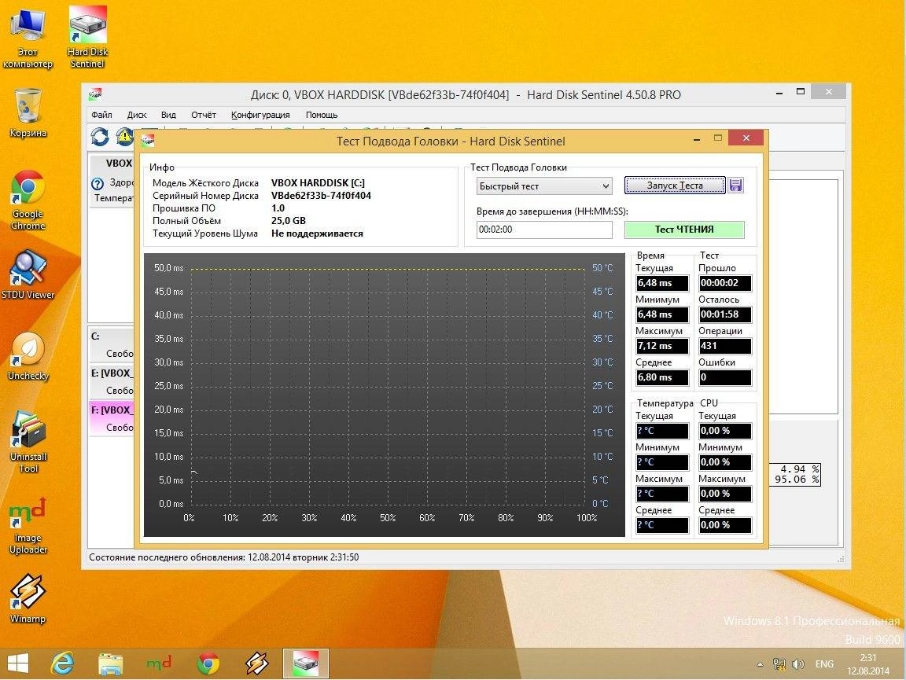The width and height of the screenshot is (906, 680).
Task: Click the Hard Disk Sentinel taskbar button
Action: point(306,663)
